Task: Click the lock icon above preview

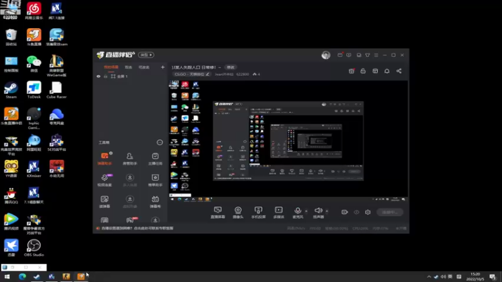Action: click(363, 71)
